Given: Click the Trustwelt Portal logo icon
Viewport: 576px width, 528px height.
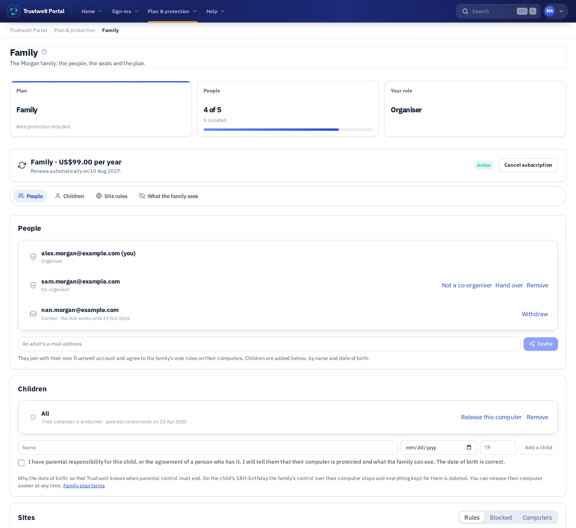Looking at the screenshot, I should point(13,11).
